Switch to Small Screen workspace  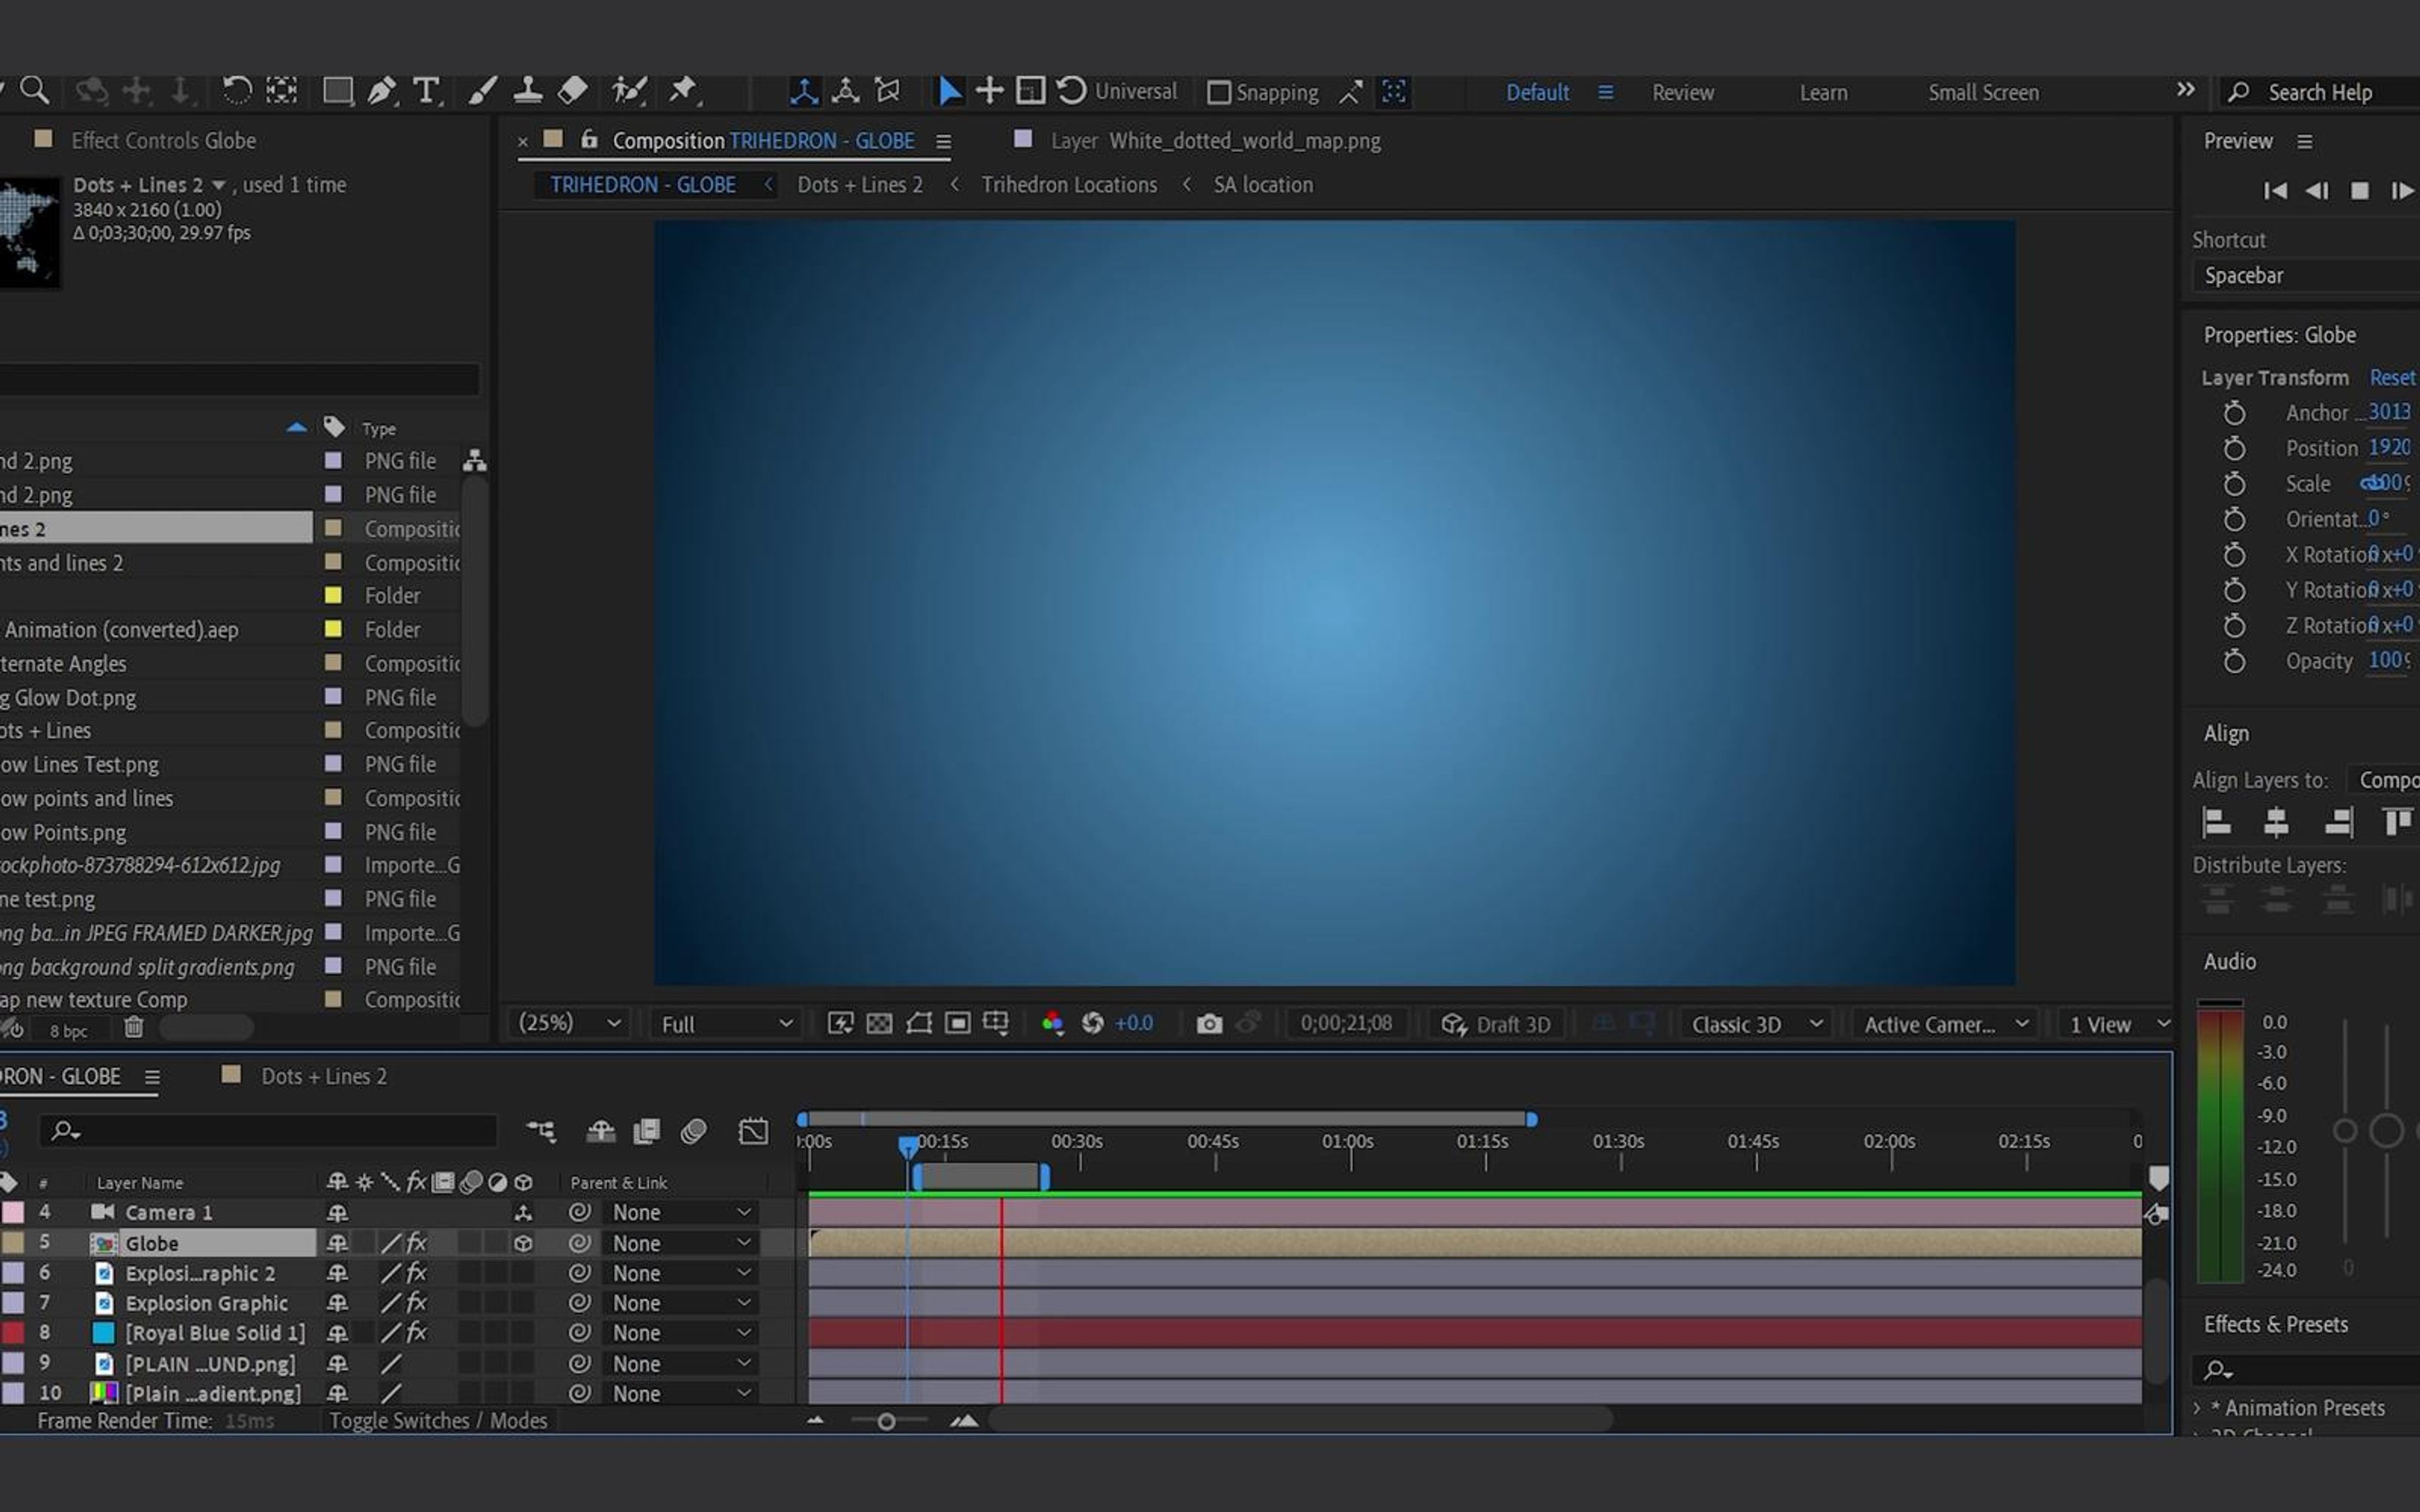coord(1983,92)
